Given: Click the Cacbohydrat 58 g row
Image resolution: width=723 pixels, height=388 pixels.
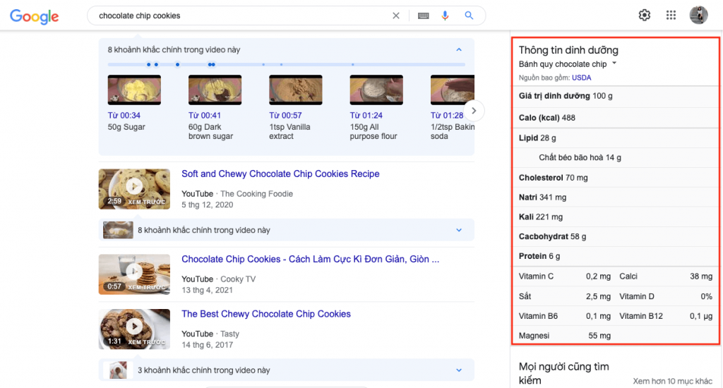Looking at the screenshot, I should pos(615,236).
